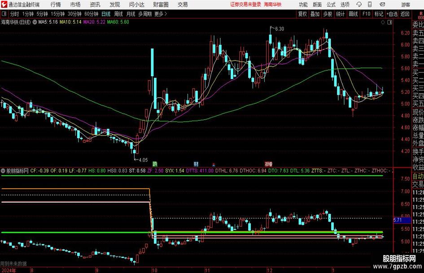This screenshot has height=273, width=424.
Task: Click the 涨增 marker below the chart
Action: (268, 164)
